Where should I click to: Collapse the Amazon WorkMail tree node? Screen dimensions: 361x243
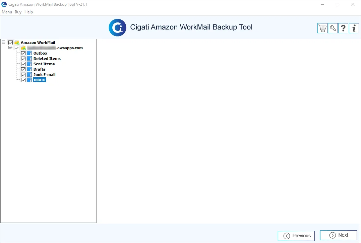point(3,42)
